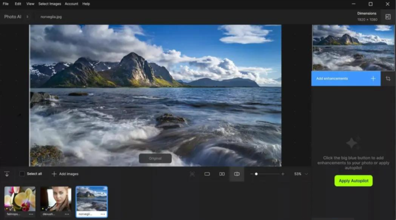Open the Account menu

[x=71, y=4]
